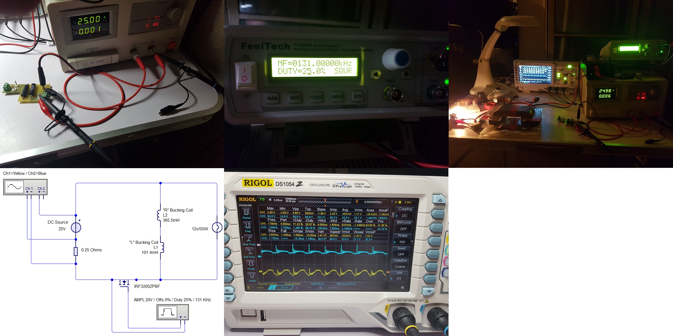The height and width of the screenshot is (336, 673).
Task: Toggle Invert OFF setting
Action: pos(402,251)
